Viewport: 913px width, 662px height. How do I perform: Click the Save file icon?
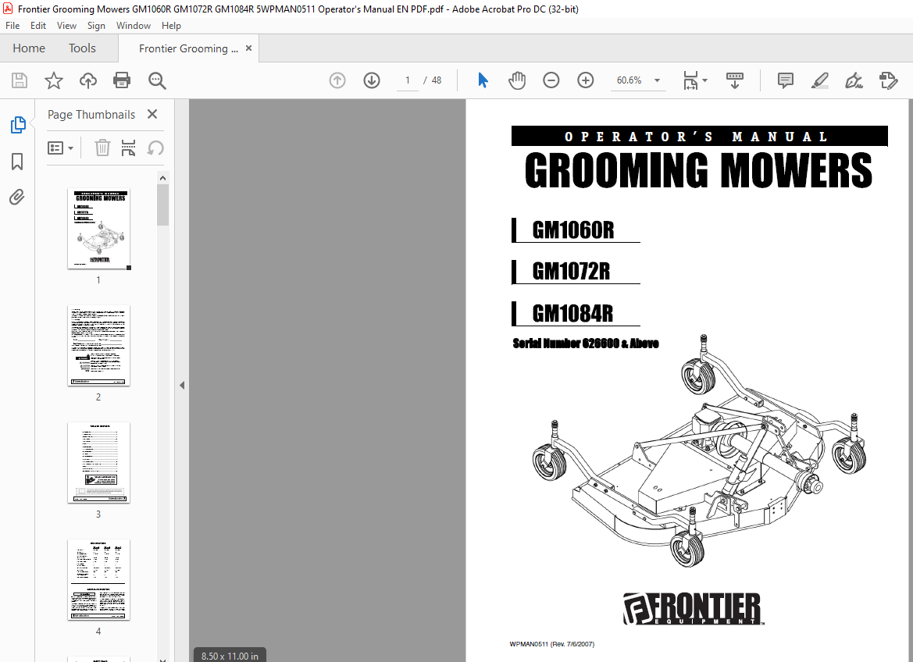pyautogui.click(x=20, y=80)
